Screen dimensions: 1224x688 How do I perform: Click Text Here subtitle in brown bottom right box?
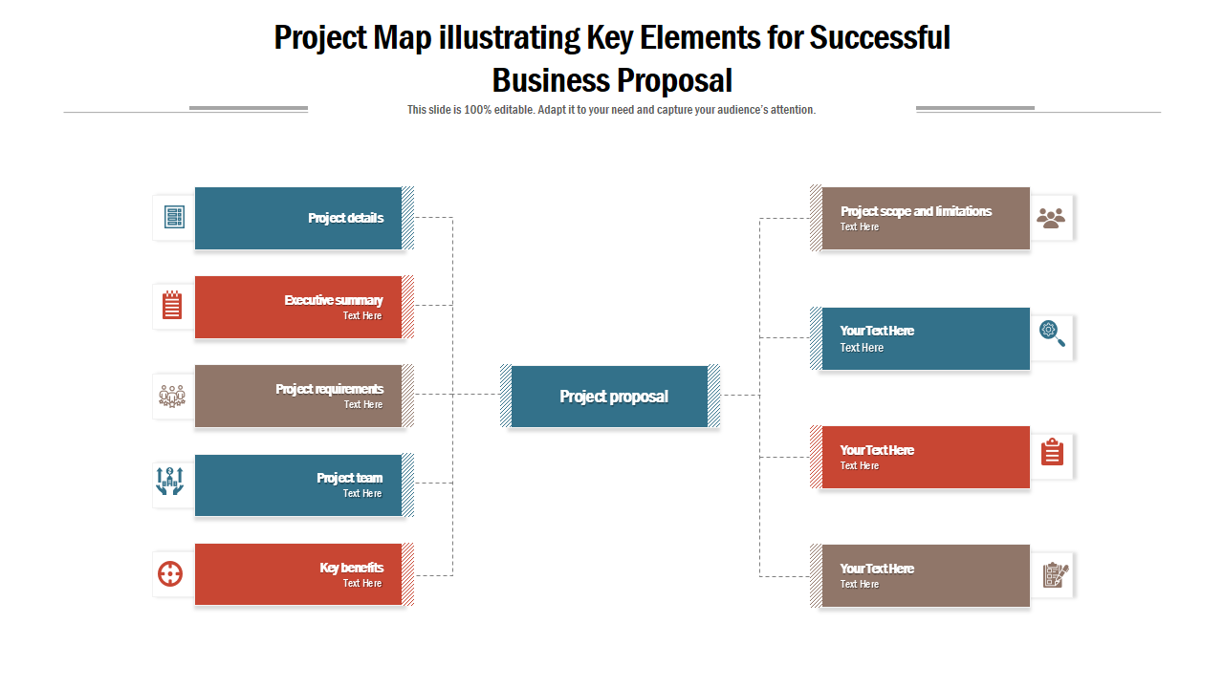tap(860, 584)
